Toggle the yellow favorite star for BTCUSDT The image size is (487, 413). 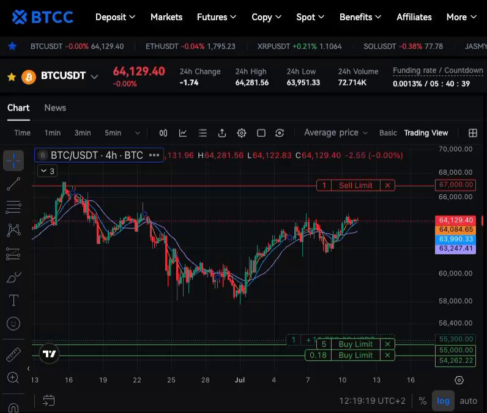pos(12,76)
